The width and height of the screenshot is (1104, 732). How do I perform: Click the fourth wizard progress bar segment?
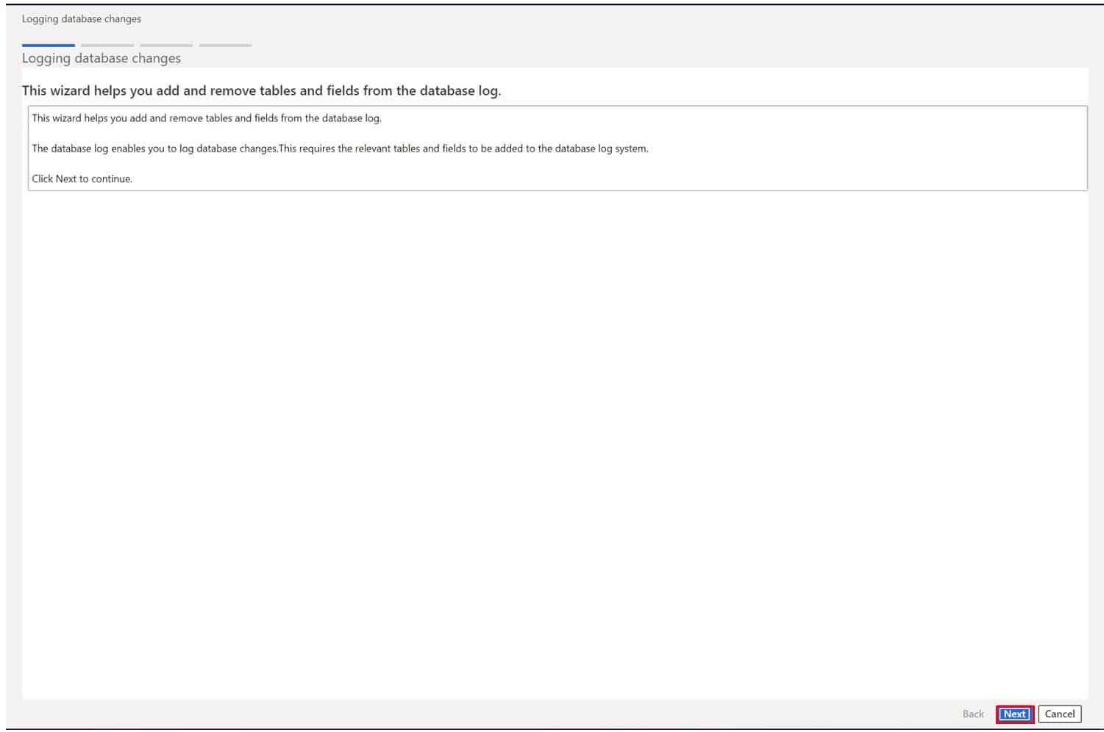[225, 45]
